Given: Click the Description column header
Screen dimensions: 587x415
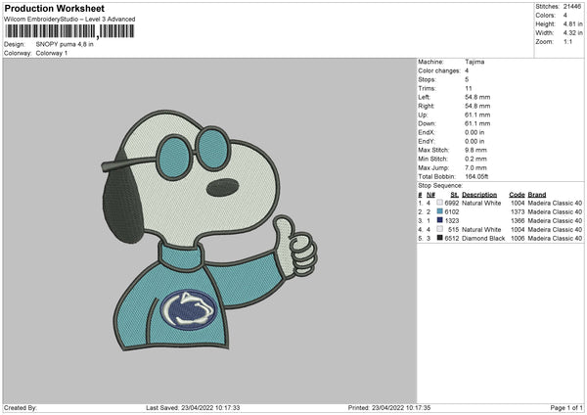Looking at the screenshot, I should [x=479, y=194].
